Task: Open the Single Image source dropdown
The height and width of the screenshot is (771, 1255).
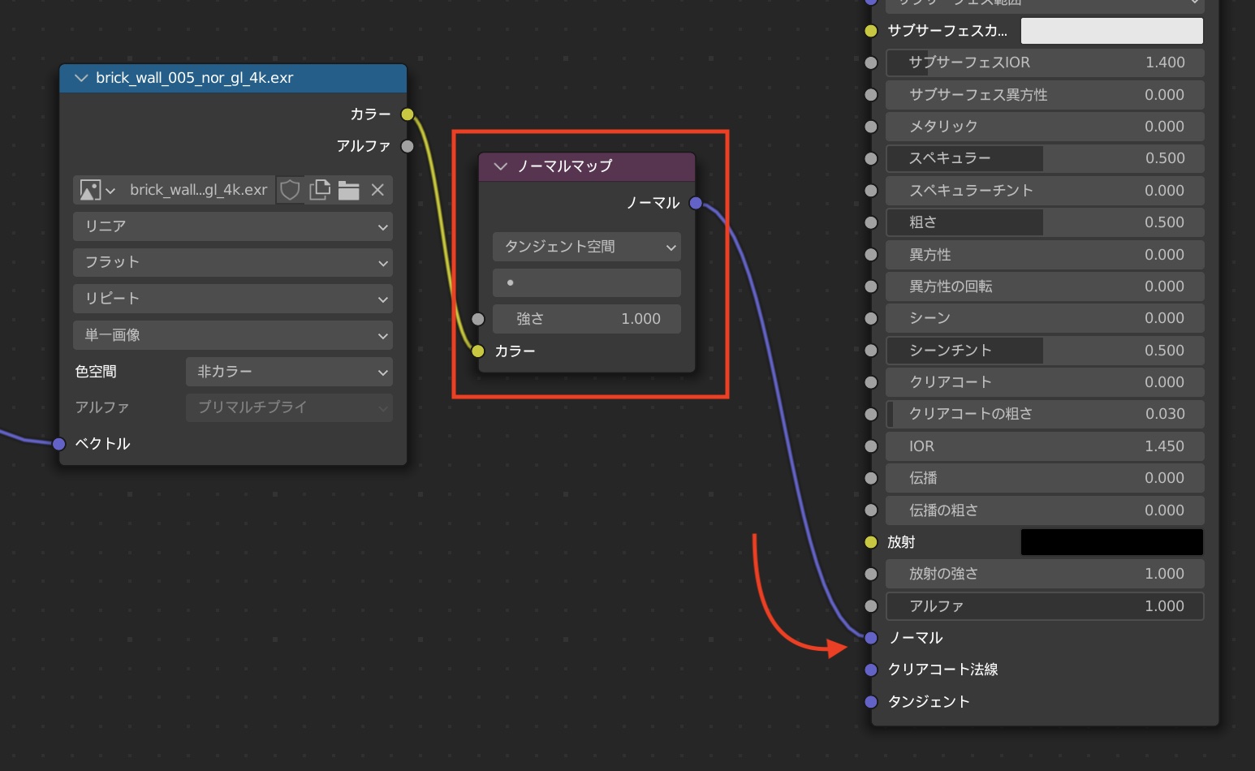Action: pos(232,335)
